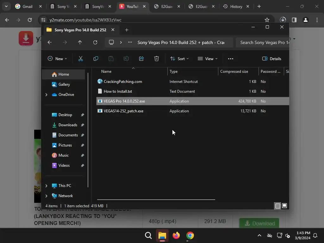Click the Share icon in the toolbar
Screen dimensions: 324x243
[x=141, y=59]
